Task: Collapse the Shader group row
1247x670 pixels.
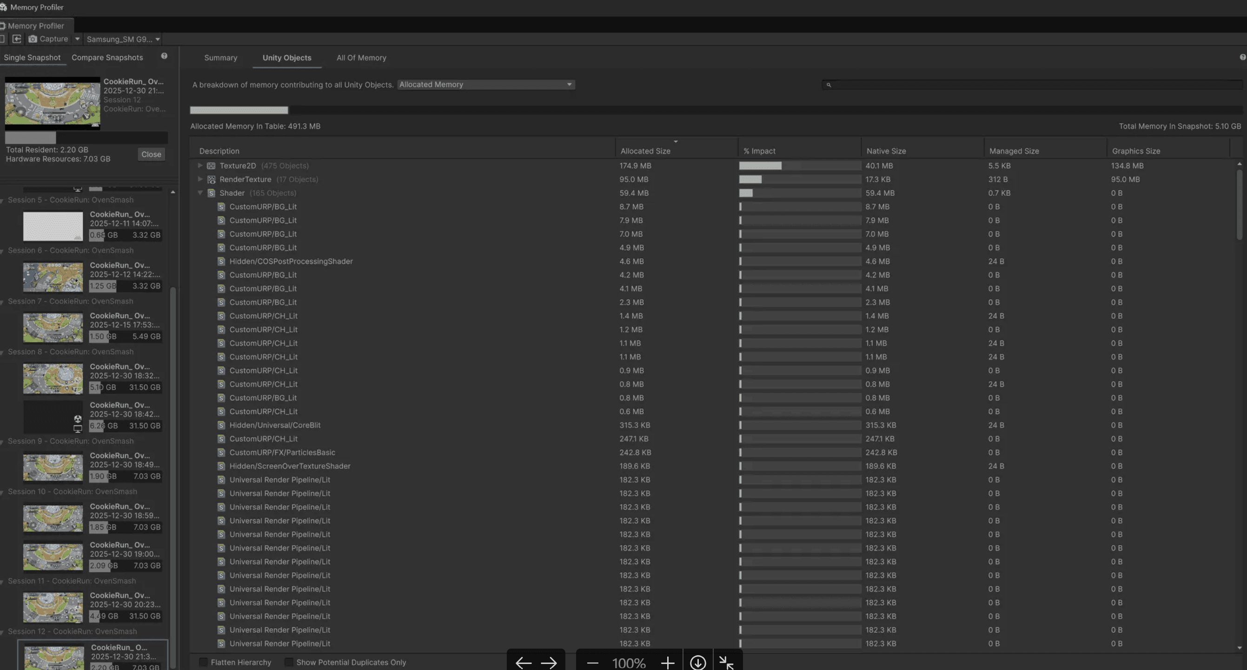Action: pyautogui.click(x=200, y=192)
